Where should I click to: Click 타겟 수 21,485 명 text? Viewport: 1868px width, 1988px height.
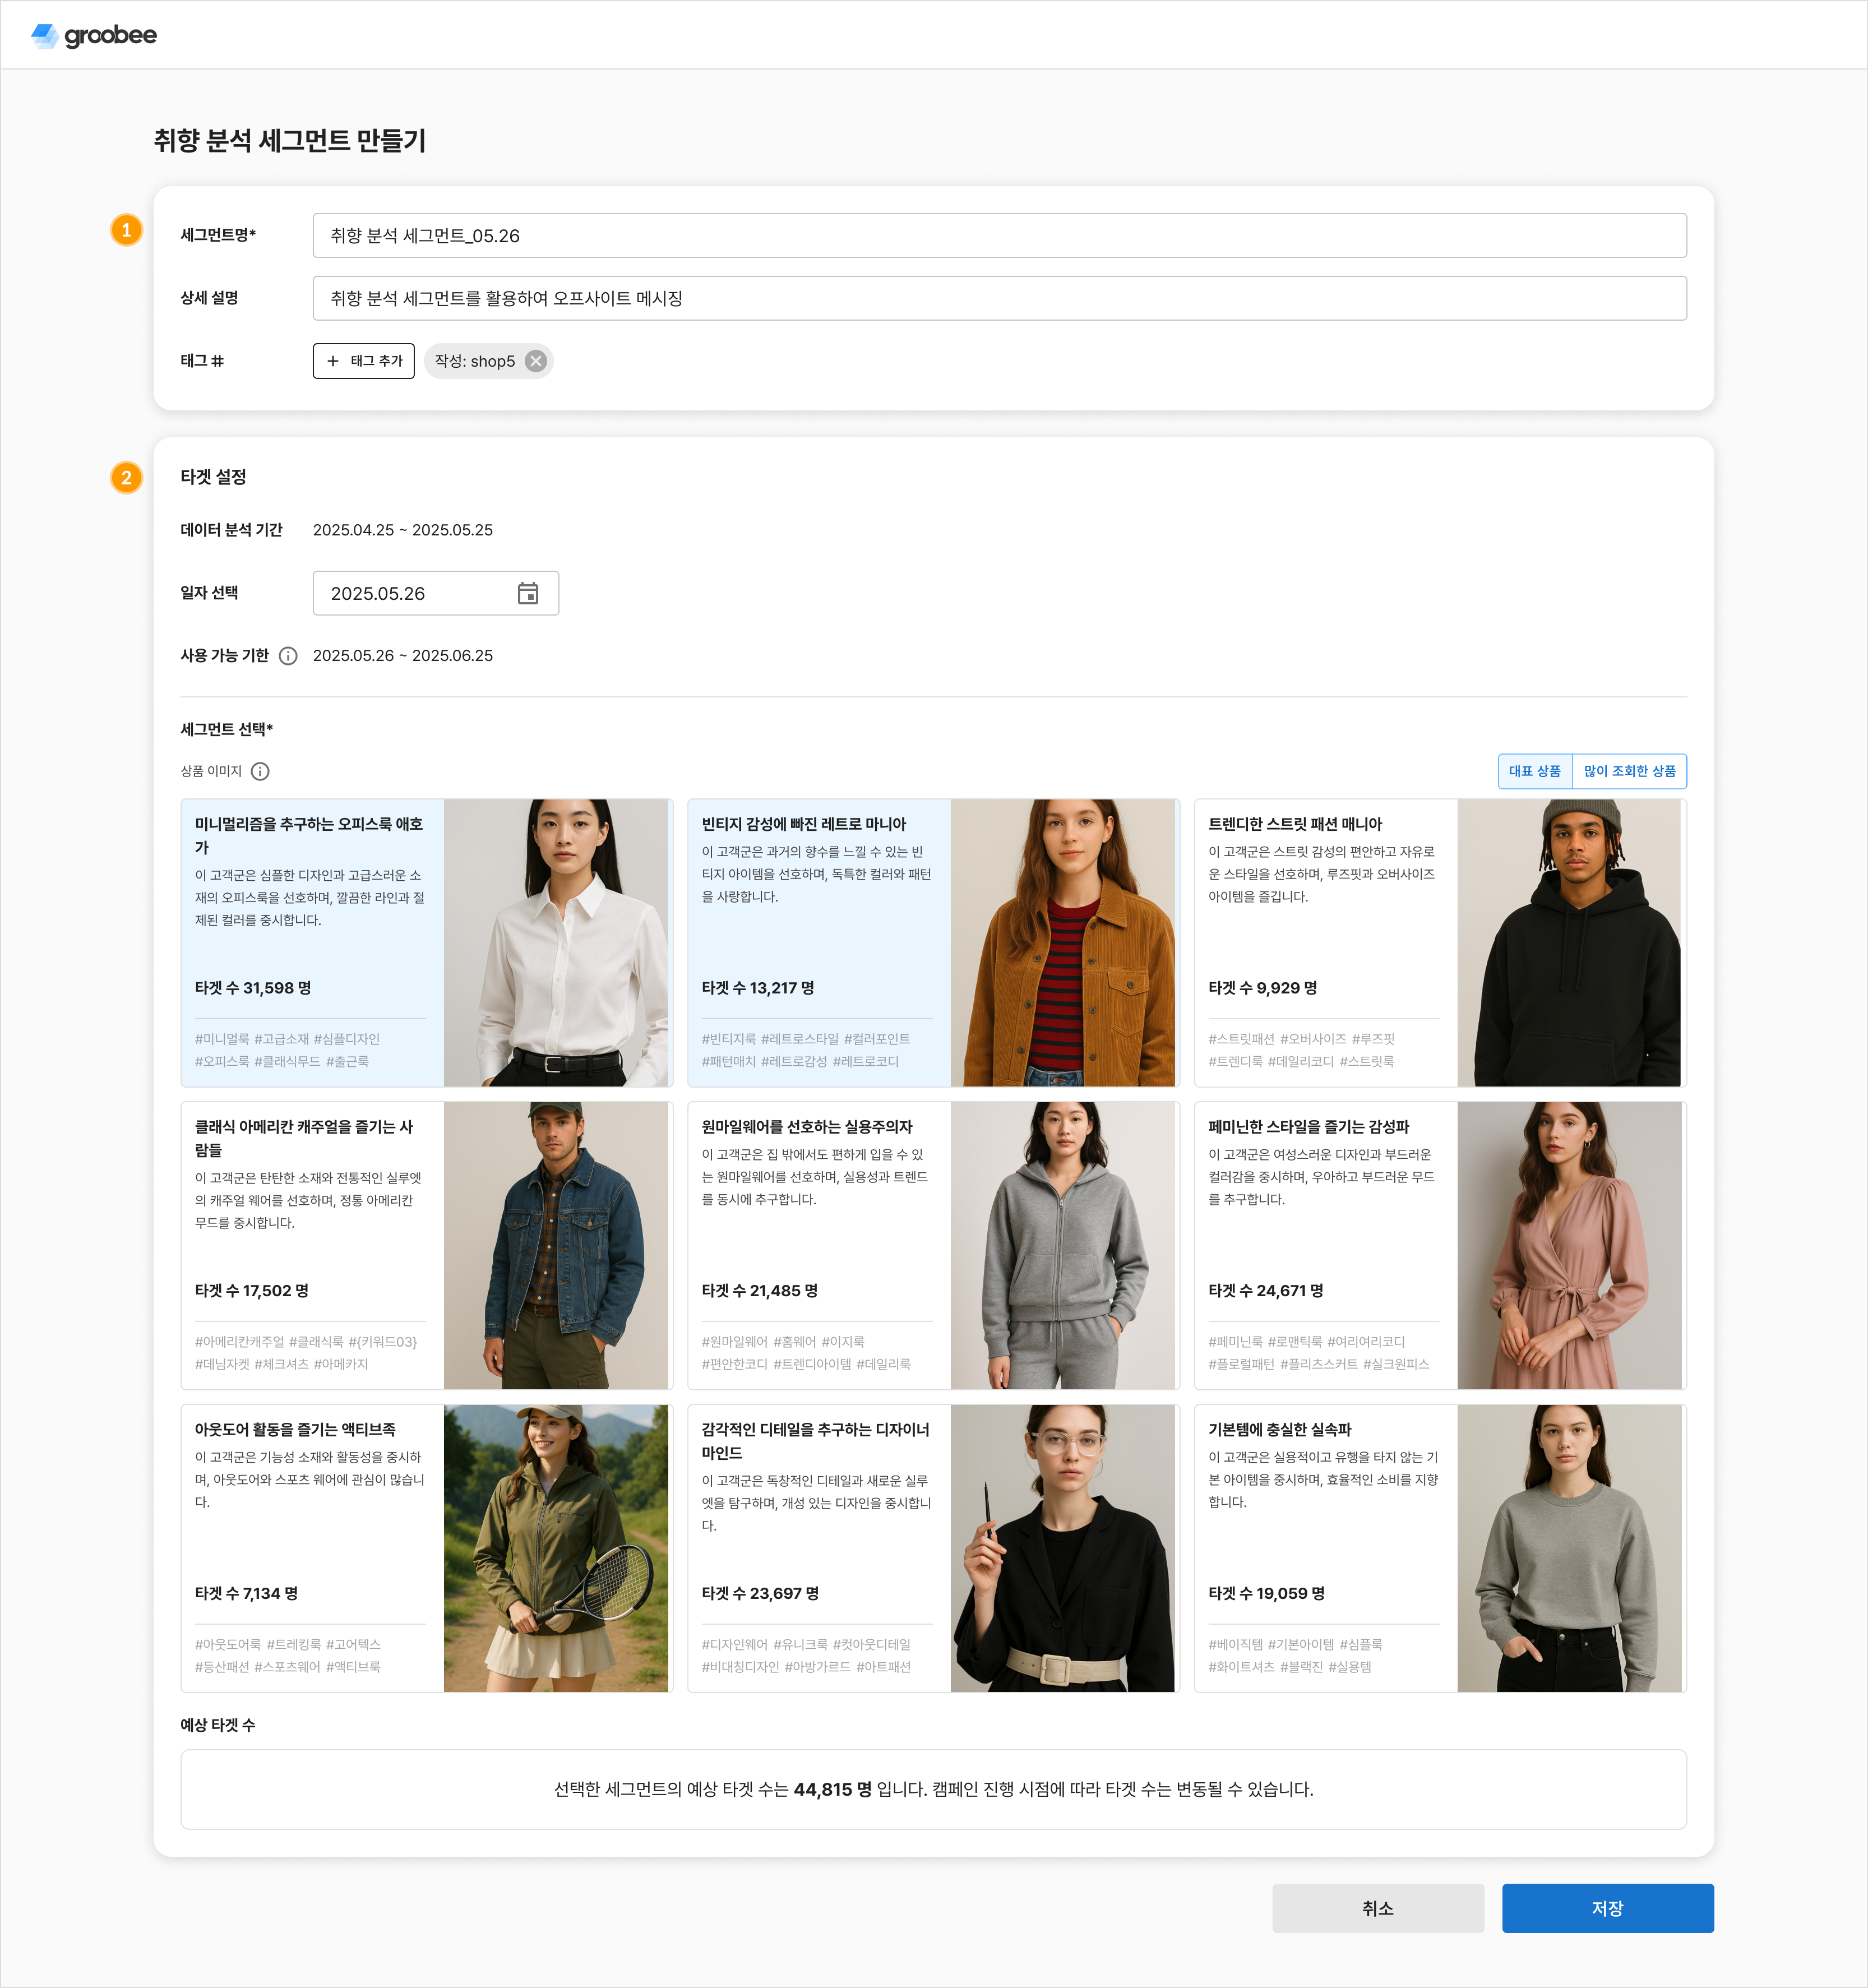tap(760, 1291)
